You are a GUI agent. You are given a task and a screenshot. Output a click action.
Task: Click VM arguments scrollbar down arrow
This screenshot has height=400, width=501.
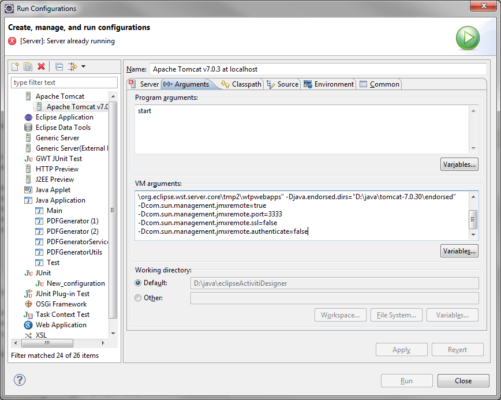[x=473, y=235]
